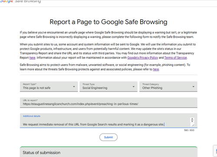The width and height of the screenshot is (217, 157).
Task: Click the URL to report field
Action: (x=108, y=103)
